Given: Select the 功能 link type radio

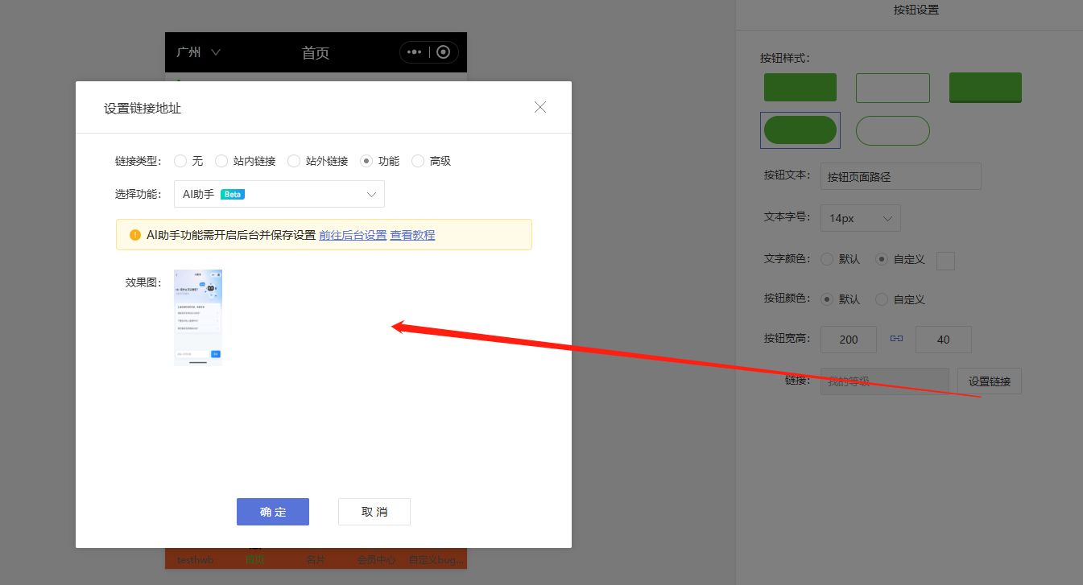Looking at the screenshot, I should pos(366,161).
